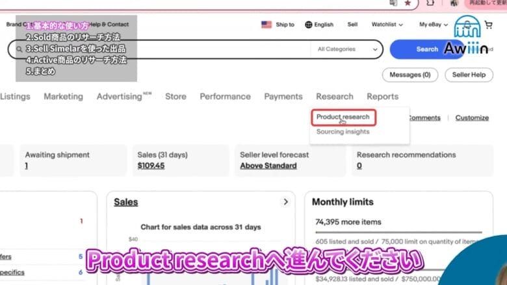Viewport: 507px width, 285px height.
Task: Open the browser profile avatar
Action: coord(454,3)
